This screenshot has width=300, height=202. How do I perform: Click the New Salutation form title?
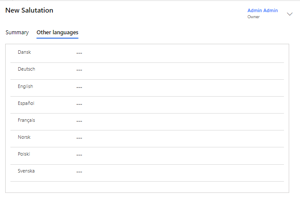29,10
